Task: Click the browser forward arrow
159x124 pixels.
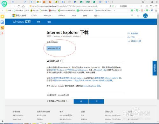Action: point(14,6)
